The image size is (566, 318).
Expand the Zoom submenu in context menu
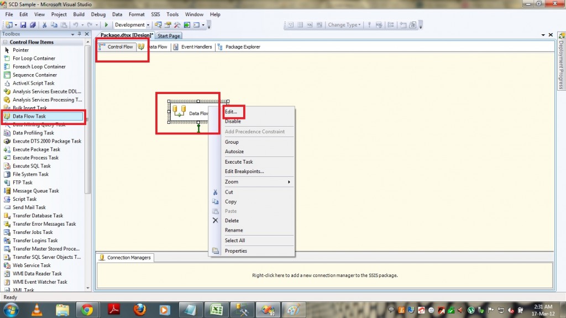click(x=256, y=182)
